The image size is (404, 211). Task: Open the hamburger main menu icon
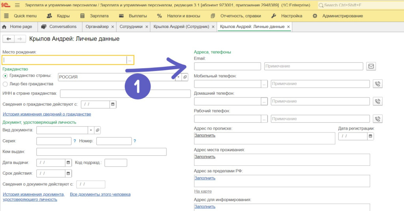(17, 6)
